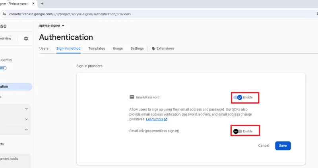The image size is (318, 168).
Task: Expand the first collapsed sidebar section chevron
Action: click(x=26, y=108)
